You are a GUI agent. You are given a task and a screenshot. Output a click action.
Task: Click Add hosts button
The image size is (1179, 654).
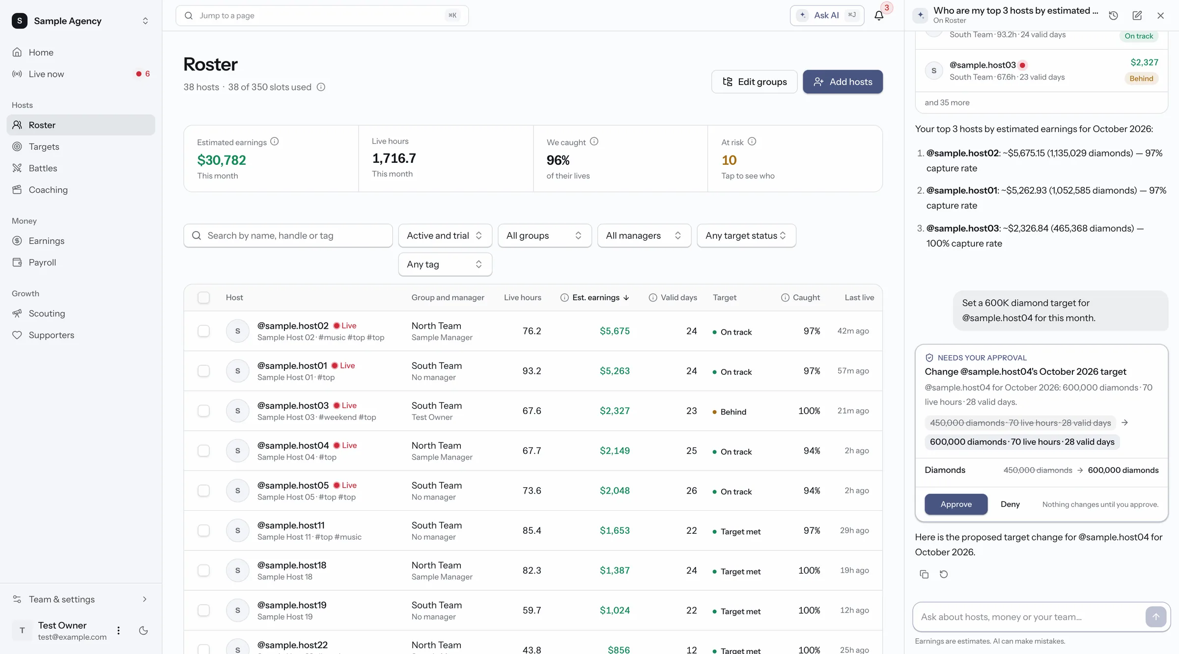[x=842, y=82]
